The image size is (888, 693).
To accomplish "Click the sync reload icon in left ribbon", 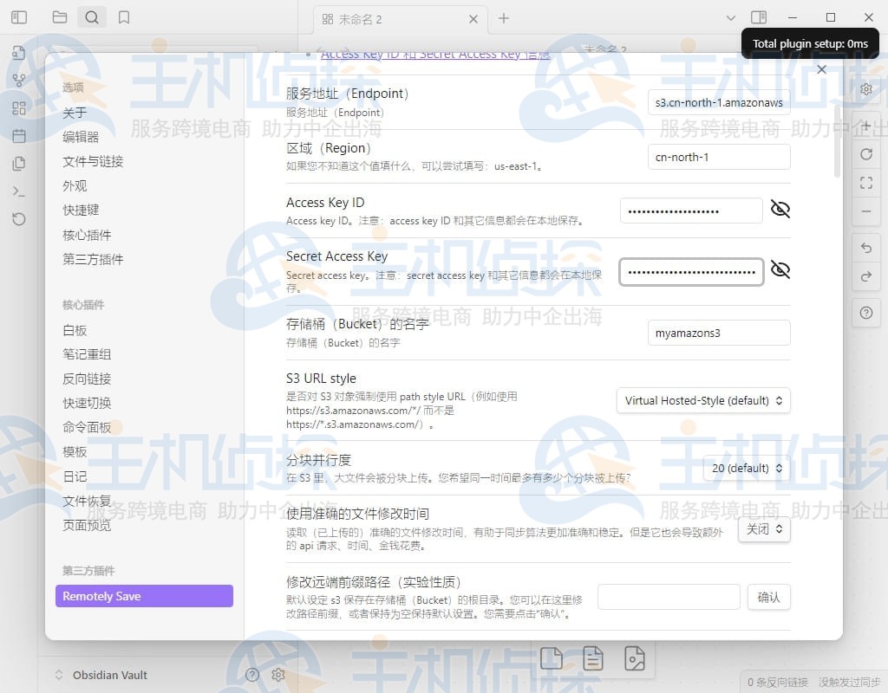I will pos(19,219).
